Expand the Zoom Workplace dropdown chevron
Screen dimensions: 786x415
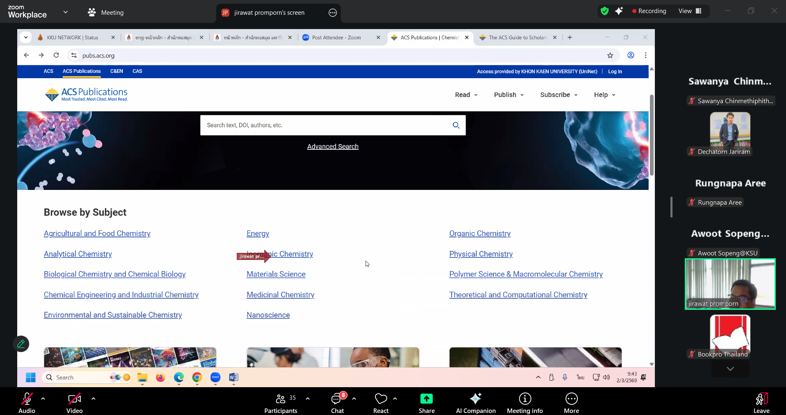click(x=66, y=12)
